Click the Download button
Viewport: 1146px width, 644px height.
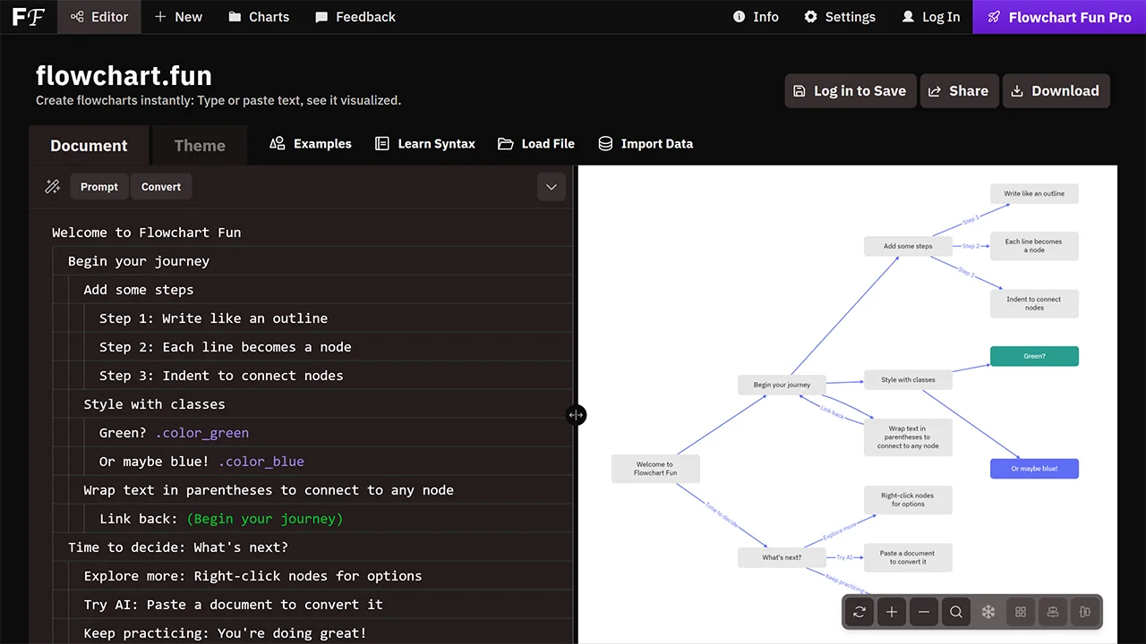(1056, 90)
